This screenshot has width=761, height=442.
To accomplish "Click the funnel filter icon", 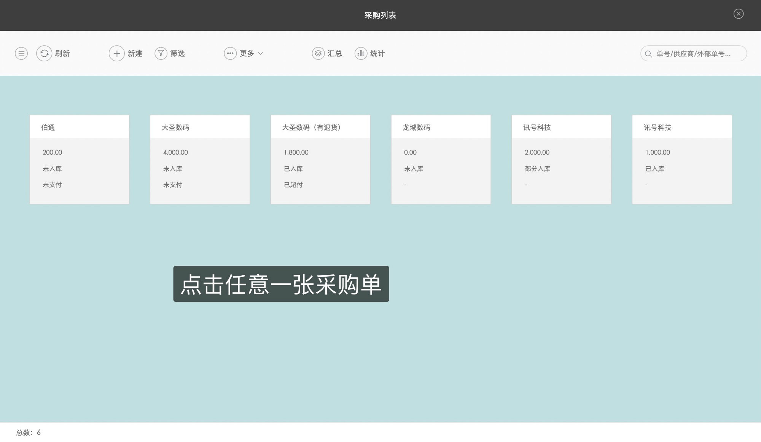I will tap(161, 53).
